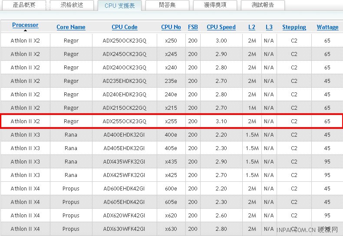Click the 600e CPU number cell
Image resolution: width=343 pixels, height=236 pixels.
(x=171, y=188)
